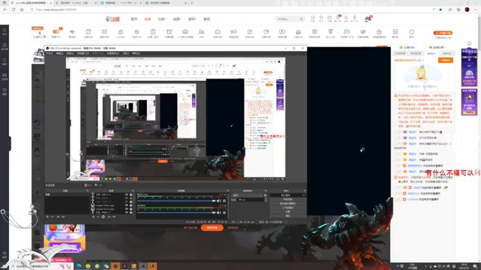Open the padlock icon in Douyu toolbar
The width and height of the screenshot is (481, 270).
coord(379,32)
